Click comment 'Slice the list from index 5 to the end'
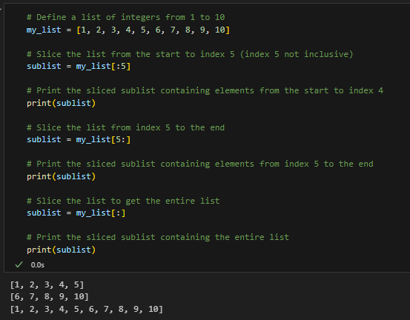 [125, 127]
